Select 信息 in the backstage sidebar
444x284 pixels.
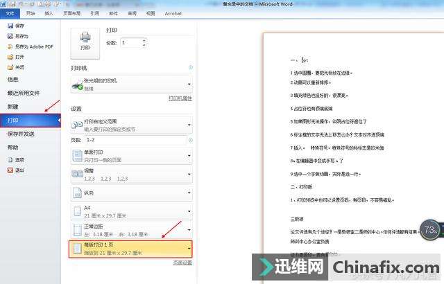12,80
